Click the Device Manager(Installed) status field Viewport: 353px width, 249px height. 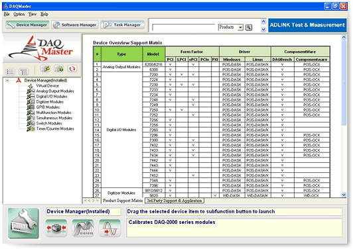point(84,211)
